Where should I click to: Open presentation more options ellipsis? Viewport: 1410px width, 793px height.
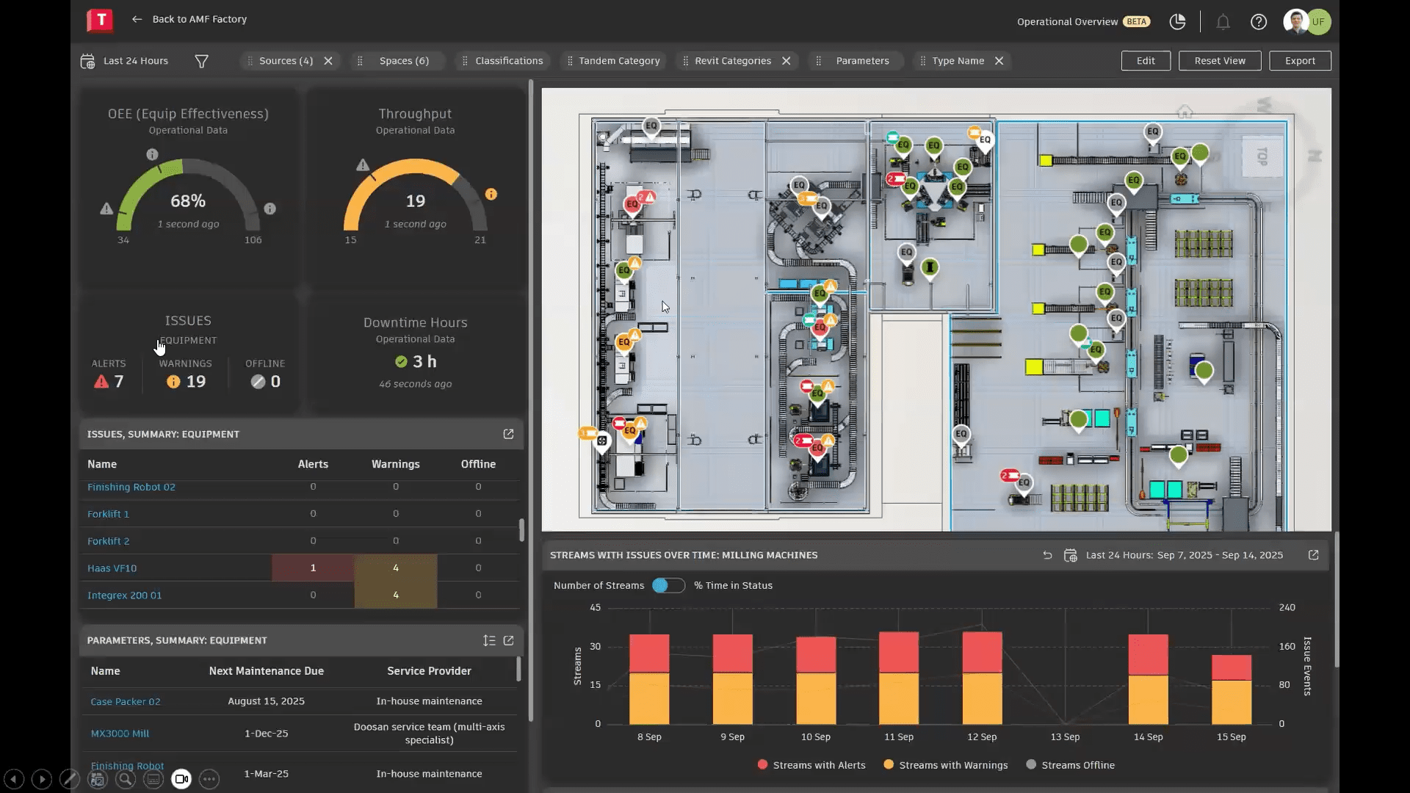click(x=209, y=779)
